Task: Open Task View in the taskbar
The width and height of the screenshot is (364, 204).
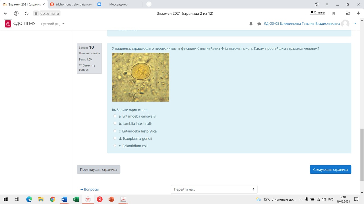Action: [x=17, y=199]
